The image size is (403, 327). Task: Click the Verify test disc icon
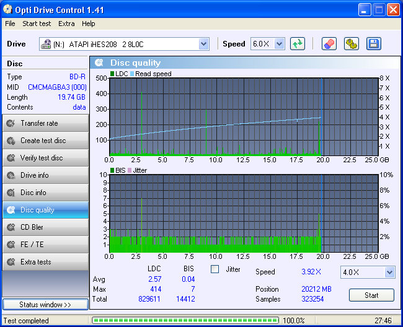click(x=11, y=158)
